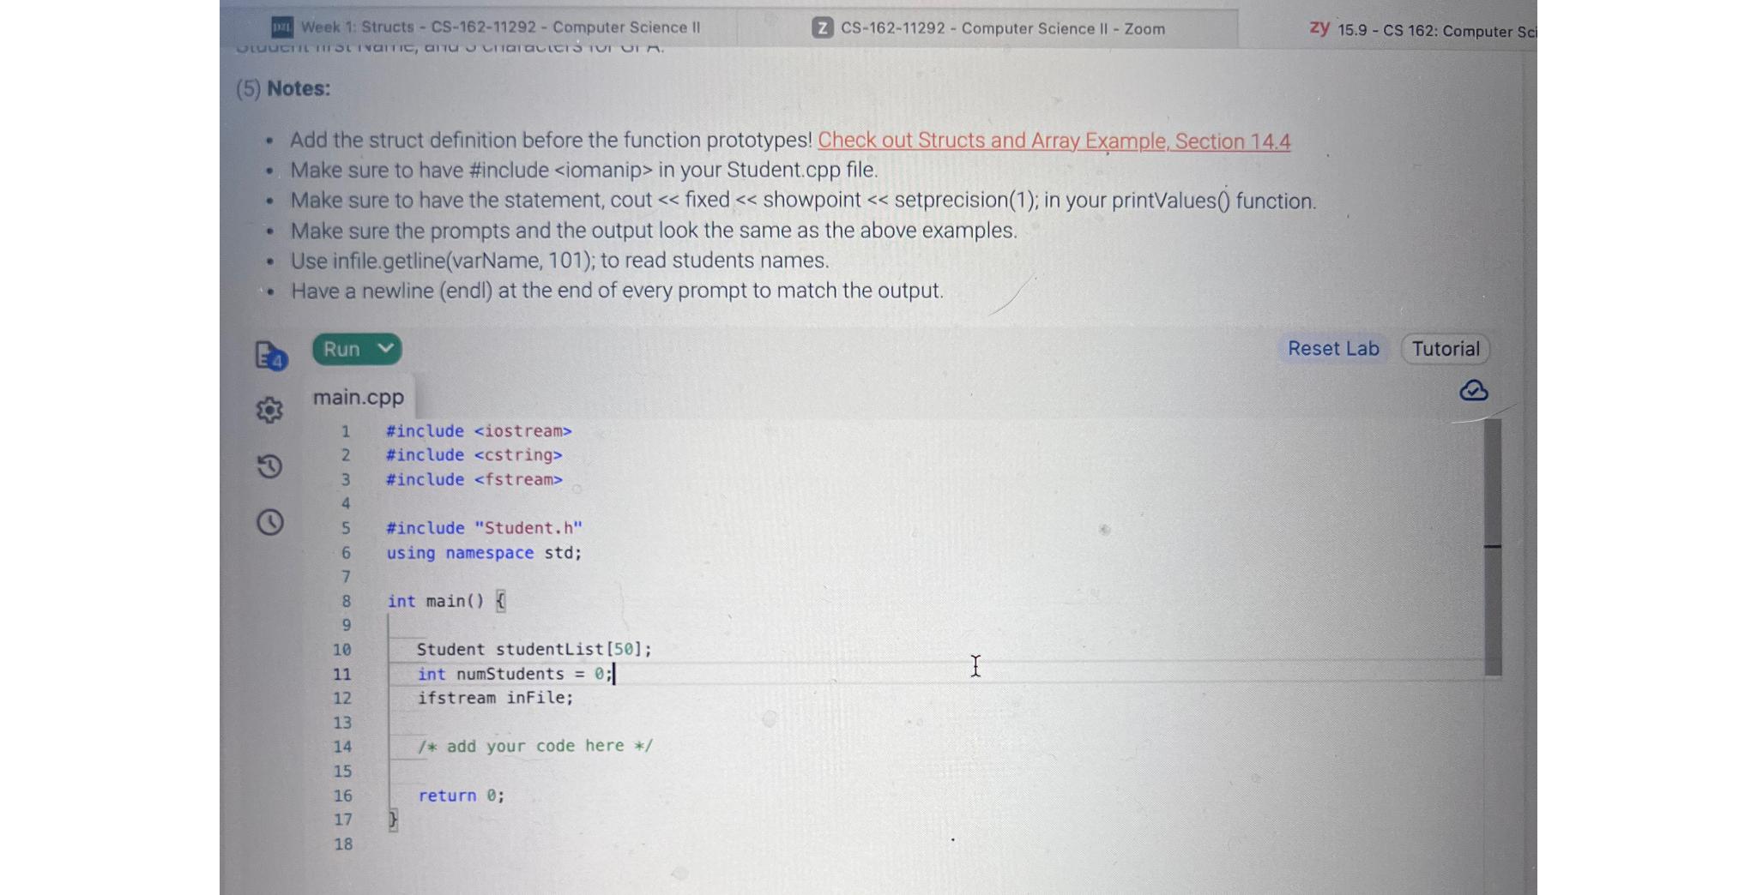Click line number 10 in the editor
1757x895 pixels.
pyautogui.click(x=341, y=650)
